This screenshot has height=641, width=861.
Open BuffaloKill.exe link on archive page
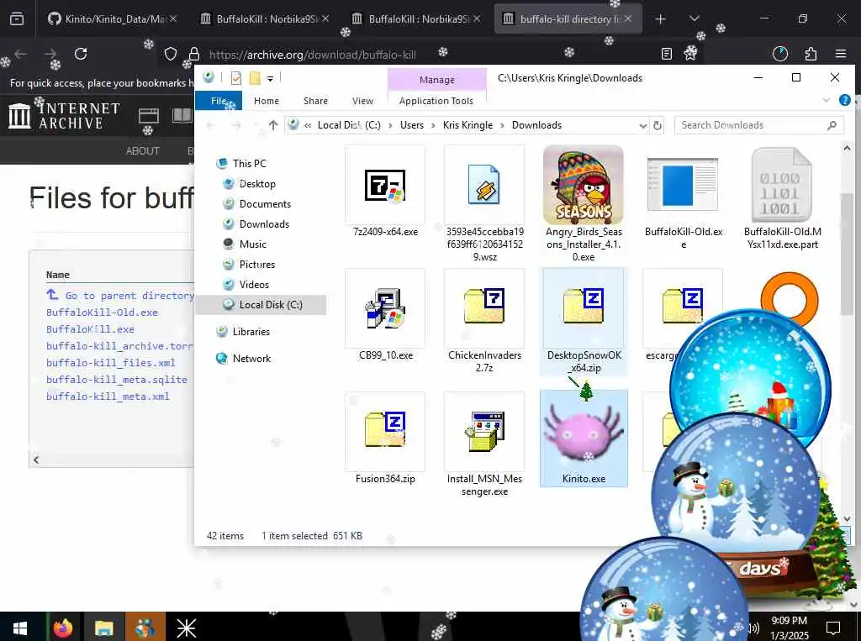pyautogui.click(x=90, y=329)
